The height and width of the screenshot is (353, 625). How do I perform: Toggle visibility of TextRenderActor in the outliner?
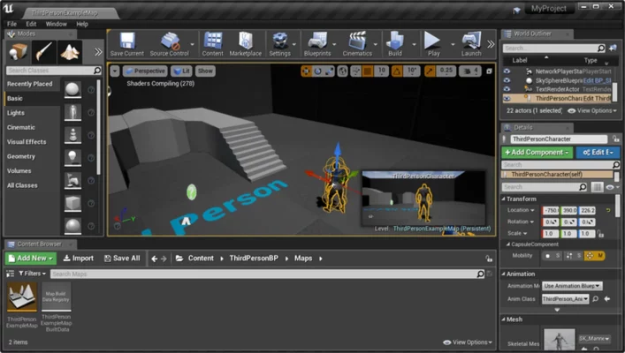click(507, 89)
